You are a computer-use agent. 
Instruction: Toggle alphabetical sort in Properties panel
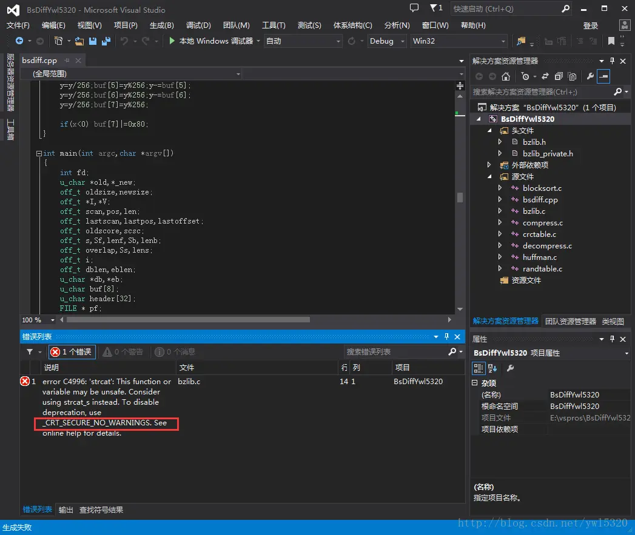[492, 368]
